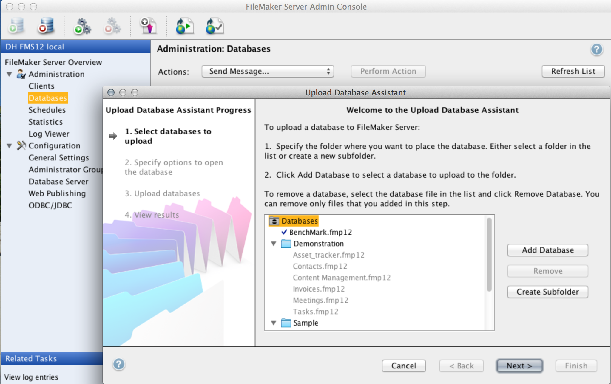Select Meetings.fmp12 in the tree

click(x=320, y=301)
